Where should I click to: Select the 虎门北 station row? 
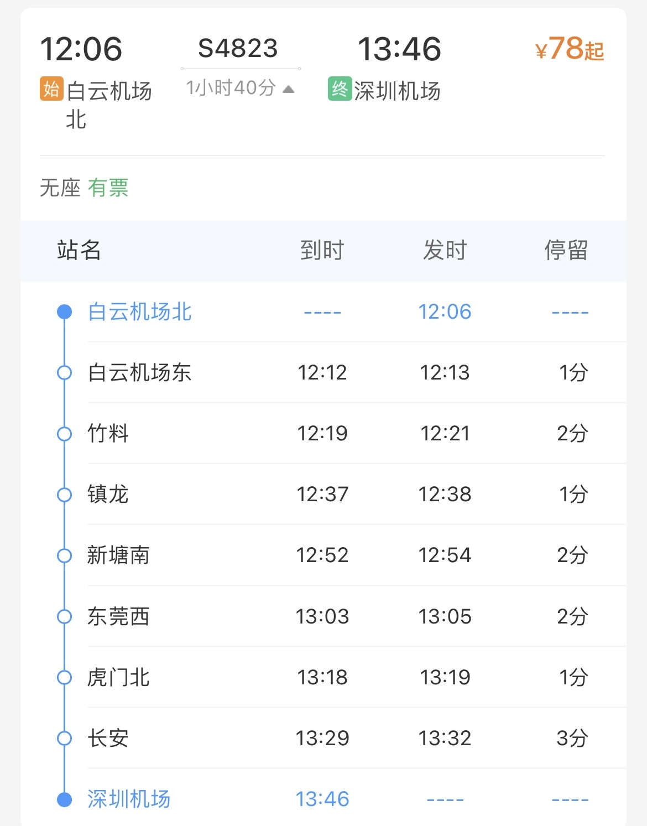pyautogui.click(x=323, y=677)
